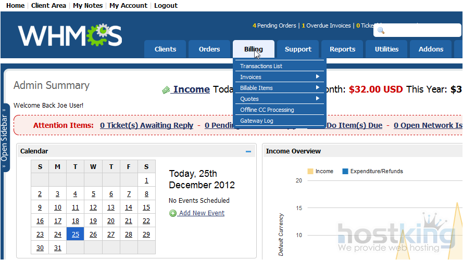
Task: Open the Support tab
Action: (298, 49)
